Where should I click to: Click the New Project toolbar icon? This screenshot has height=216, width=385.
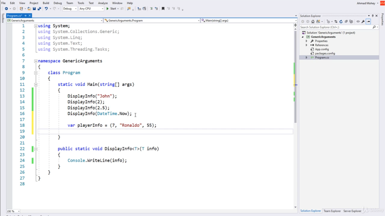tap(21, 9)
